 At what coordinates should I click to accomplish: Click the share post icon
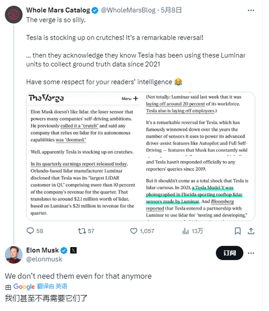[x=252, y=231]
